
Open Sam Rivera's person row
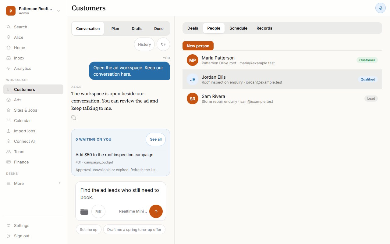tap(282, 99)
